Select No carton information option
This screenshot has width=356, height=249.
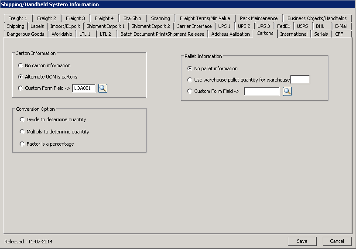(x=21, y=65)
